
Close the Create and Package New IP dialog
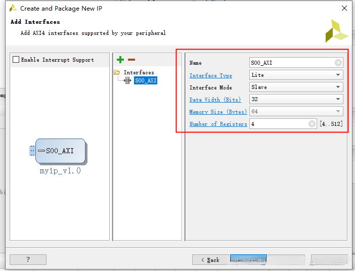(x=344, y=9)
